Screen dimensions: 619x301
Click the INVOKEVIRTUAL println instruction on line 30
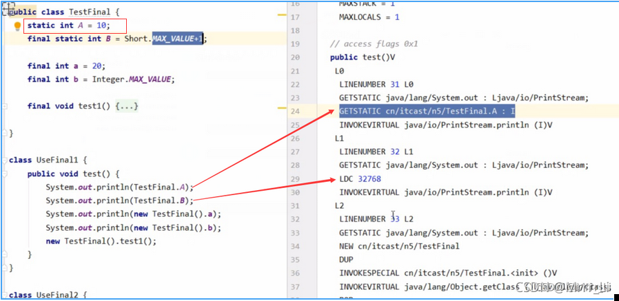tap(445, 192)
